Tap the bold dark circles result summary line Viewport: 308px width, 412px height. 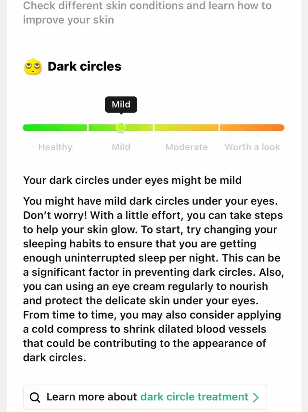click(132, 180)
